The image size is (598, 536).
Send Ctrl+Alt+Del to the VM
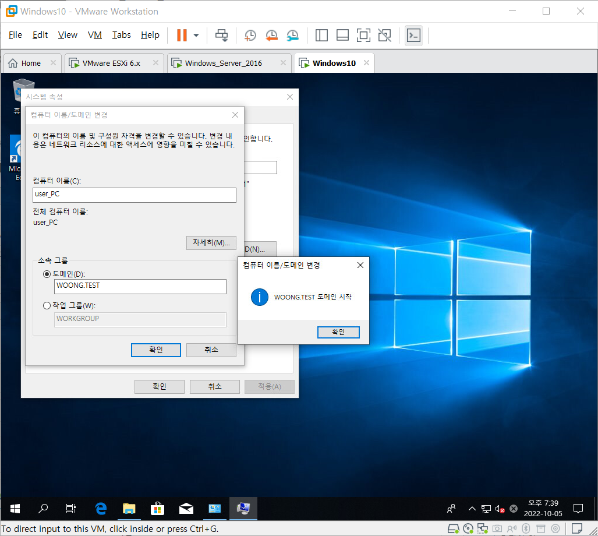coord(222,35)
